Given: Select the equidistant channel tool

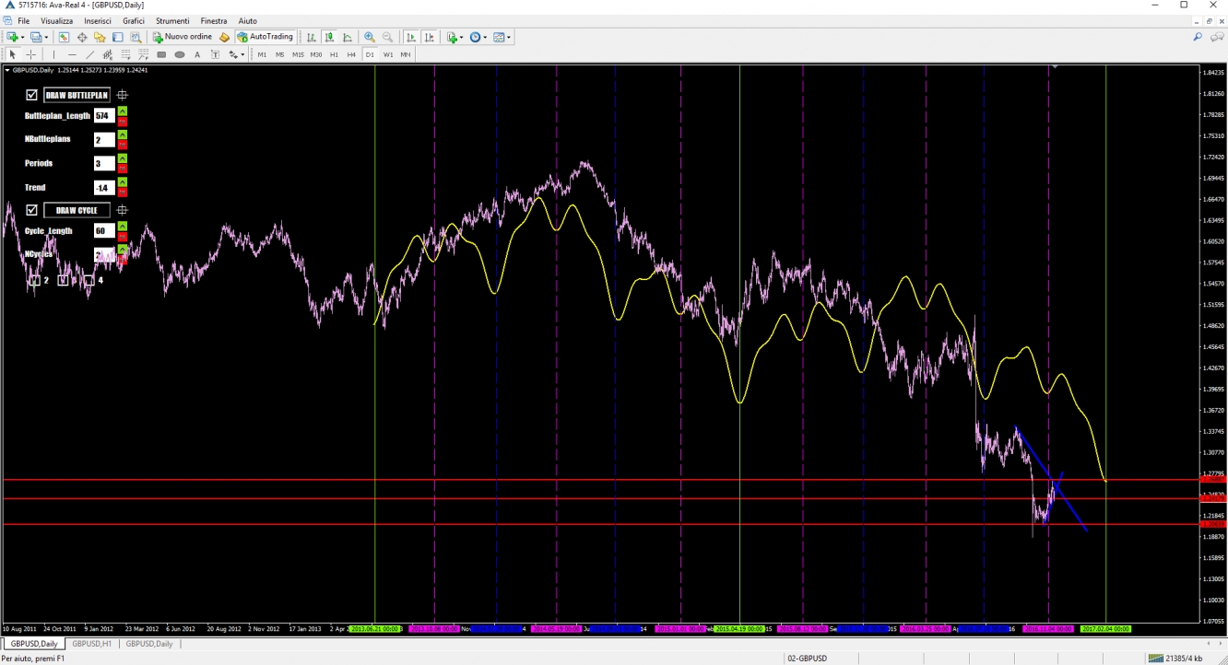Looking at the screenshot, I should (108, 54).
